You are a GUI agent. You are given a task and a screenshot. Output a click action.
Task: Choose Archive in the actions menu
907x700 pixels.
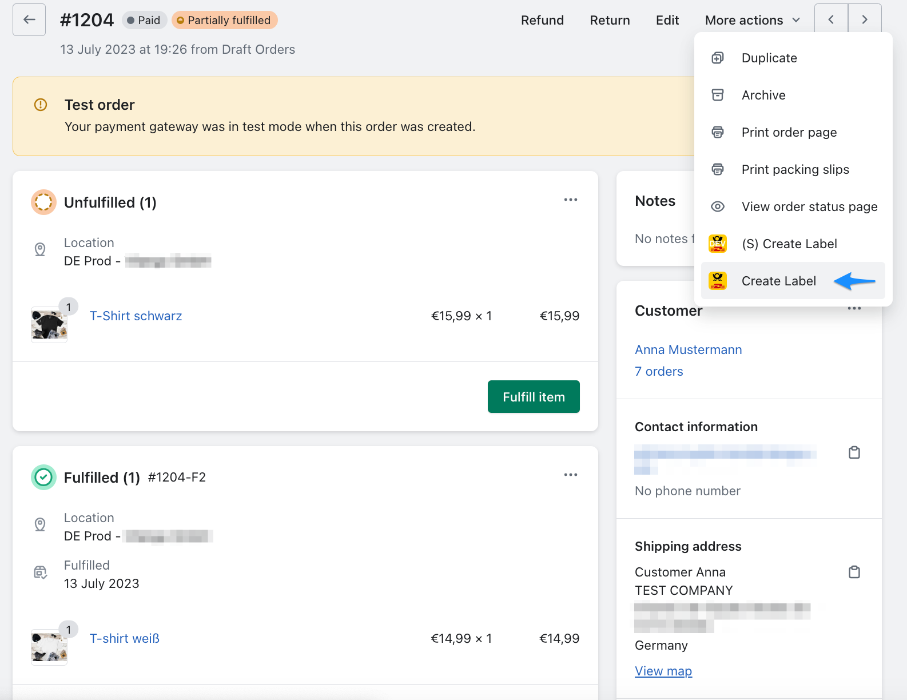(x=763, y=96)
